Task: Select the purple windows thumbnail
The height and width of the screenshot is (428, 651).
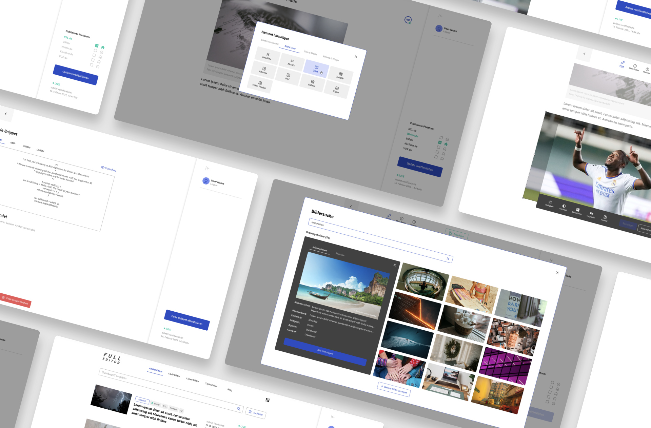Action: (x=506, y=366)
